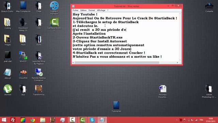Open the rainbow-colored taskbar app
Viewport: 218px width, 123px height.
(23, 120)
